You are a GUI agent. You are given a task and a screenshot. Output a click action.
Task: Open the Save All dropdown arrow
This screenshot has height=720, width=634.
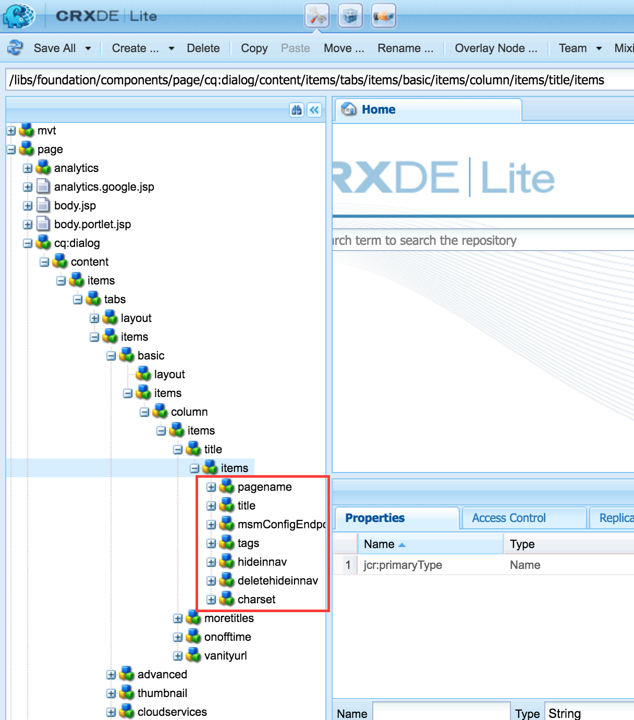(88, 48)
